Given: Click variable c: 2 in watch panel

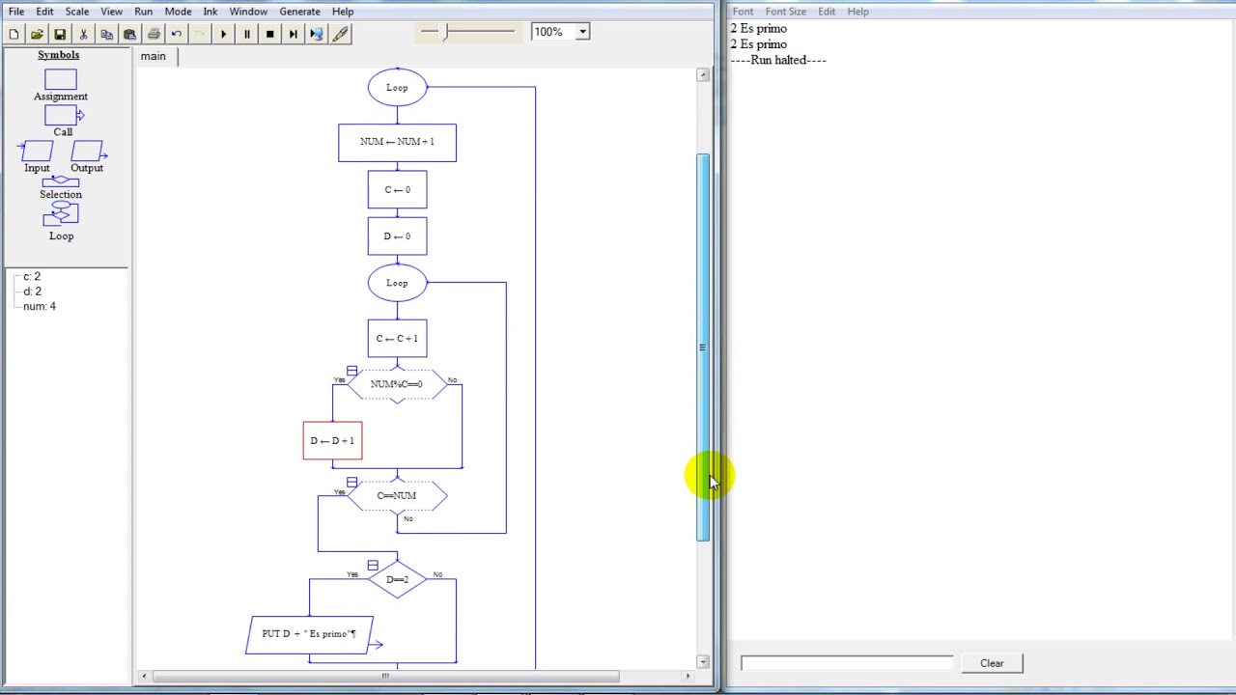Looking at the screenshot, I should [32, 277].
